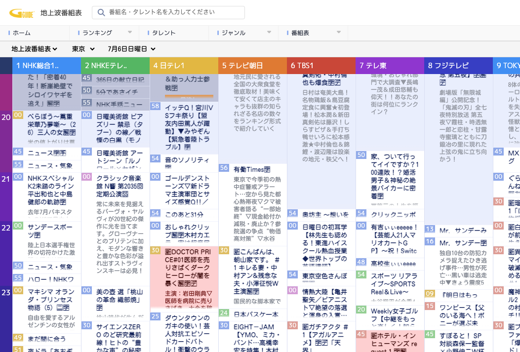The image size is (520, 352).
Task: Select the 4 日テレ1 channel header
Action: click(184, 66)
